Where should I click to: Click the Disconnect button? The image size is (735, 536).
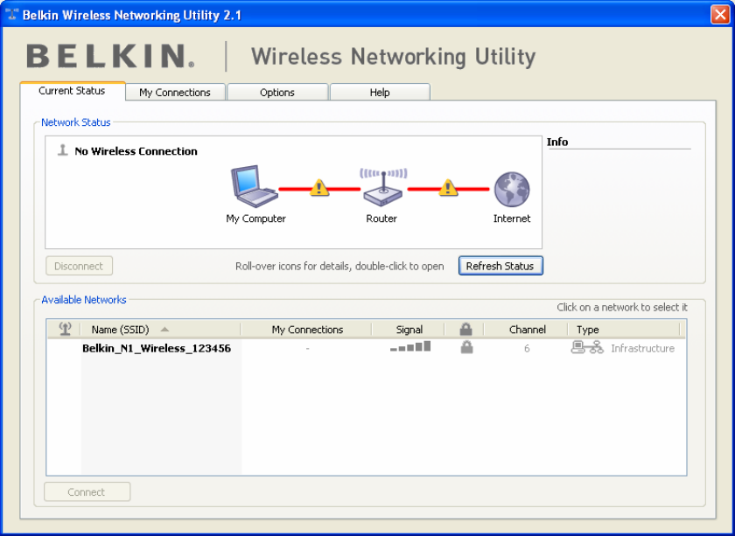79,266
